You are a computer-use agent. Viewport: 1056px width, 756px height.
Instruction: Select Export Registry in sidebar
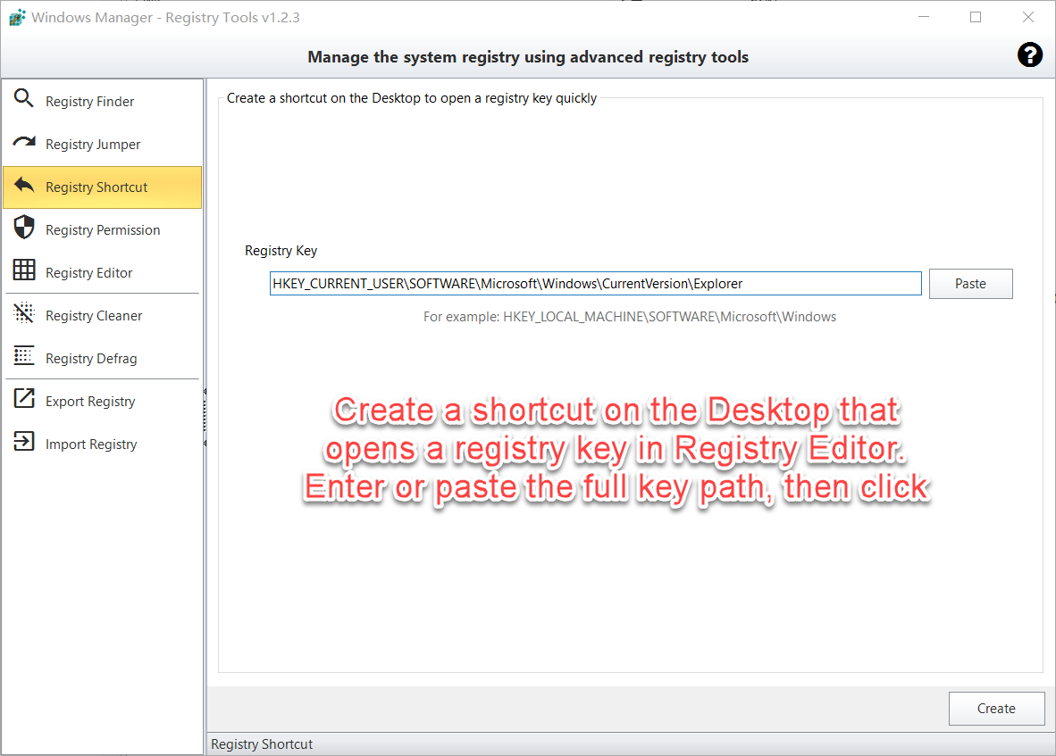tap(103, 402)
